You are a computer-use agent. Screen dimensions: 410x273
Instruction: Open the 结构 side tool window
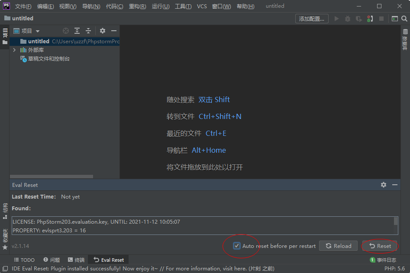[x=5, y=211]
